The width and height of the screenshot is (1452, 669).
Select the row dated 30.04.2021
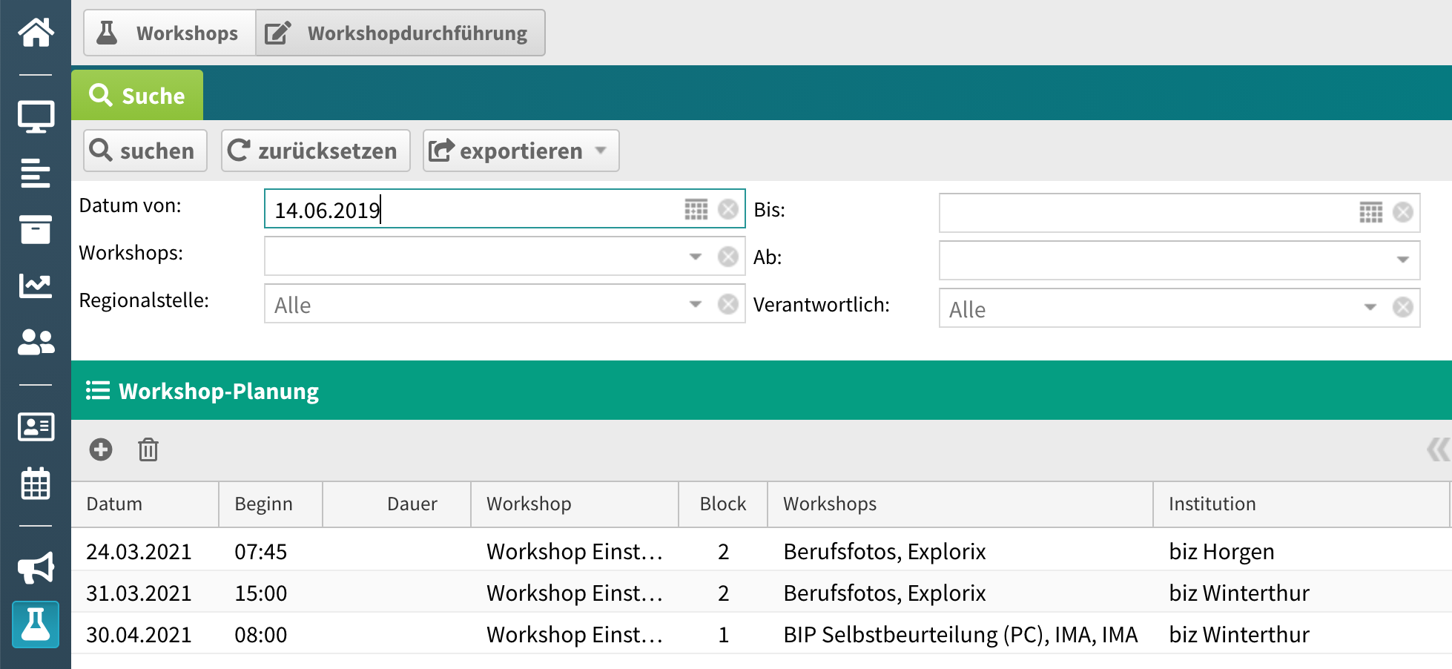762,634
